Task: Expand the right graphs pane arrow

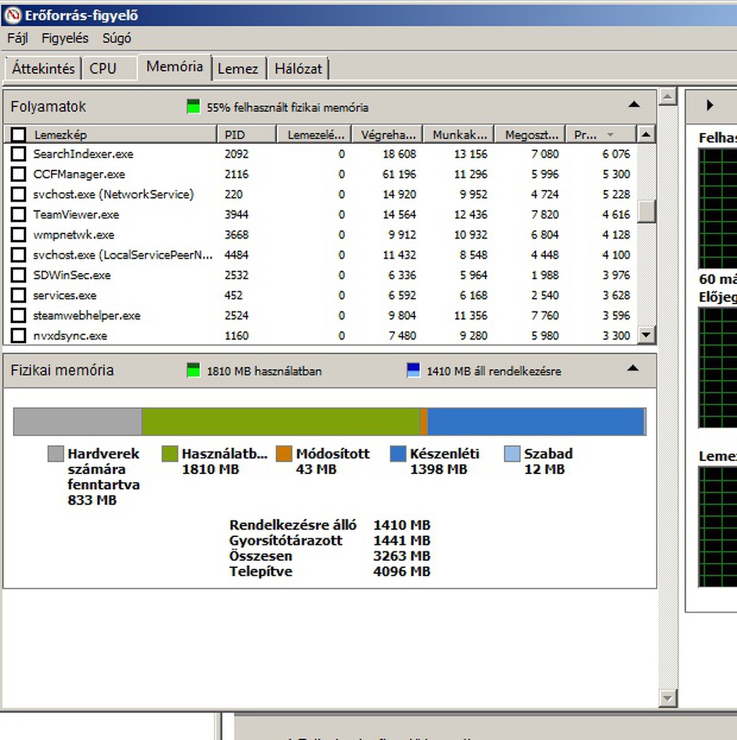Action: [710, 105]
